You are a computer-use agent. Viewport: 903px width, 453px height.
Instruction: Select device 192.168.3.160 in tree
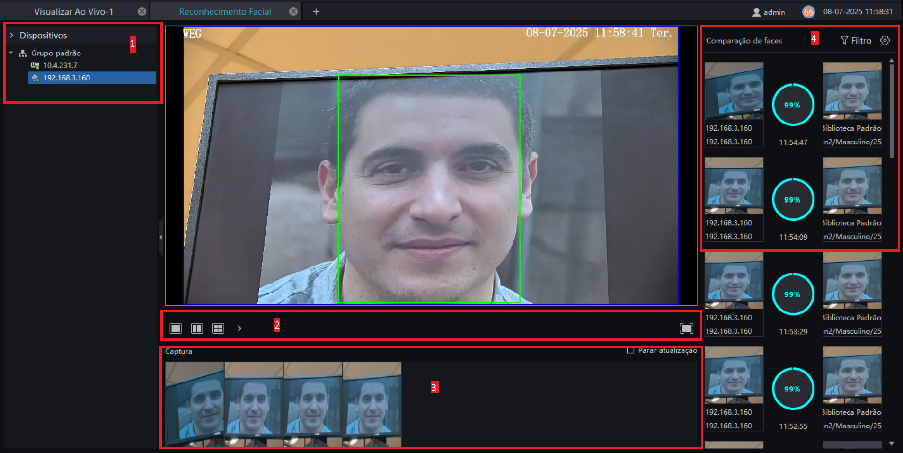(92, 78)
